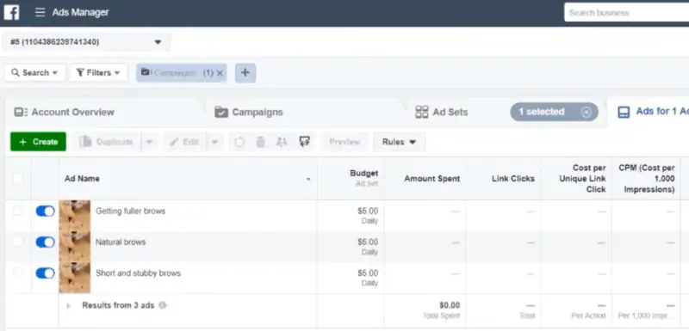
Task: Expand the Results from 3 ads row
Action: tap(69, 305)
